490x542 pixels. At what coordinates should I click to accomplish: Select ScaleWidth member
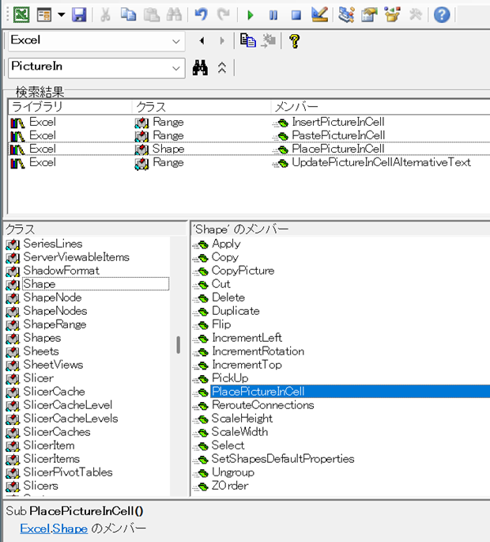(x=239, y=432)
